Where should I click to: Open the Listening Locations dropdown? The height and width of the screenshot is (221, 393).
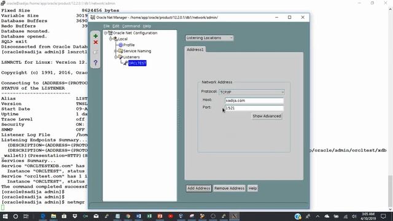(x=209, y=38)
